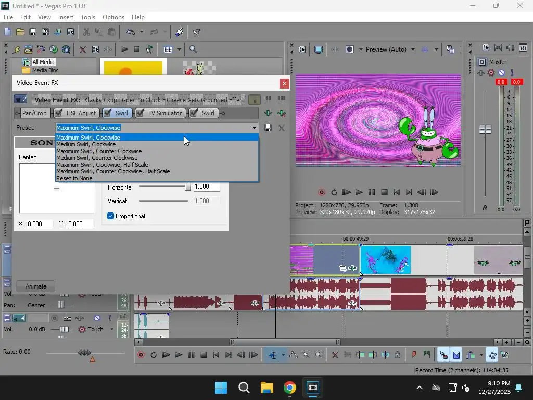
Task: Toggle Mute on audio track 4
Action: [x=97, y=318]
